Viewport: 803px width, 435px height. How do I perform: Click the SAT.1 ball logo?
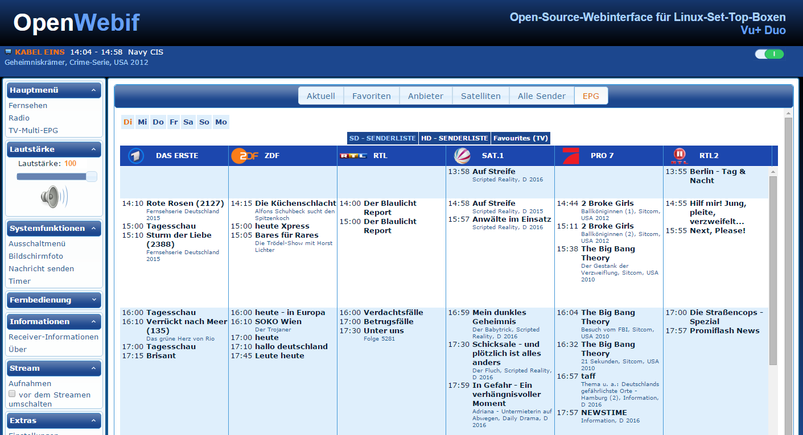pos(462,156)
